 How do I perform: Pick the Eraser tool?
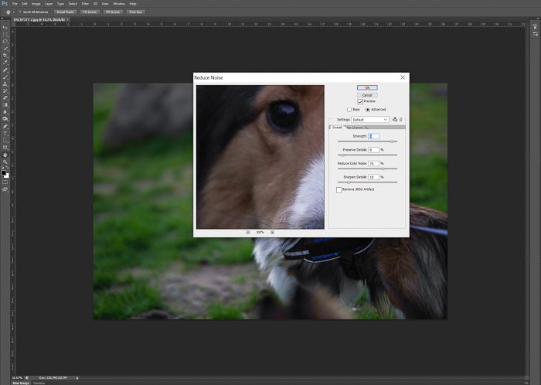click(x=5, y=98)
